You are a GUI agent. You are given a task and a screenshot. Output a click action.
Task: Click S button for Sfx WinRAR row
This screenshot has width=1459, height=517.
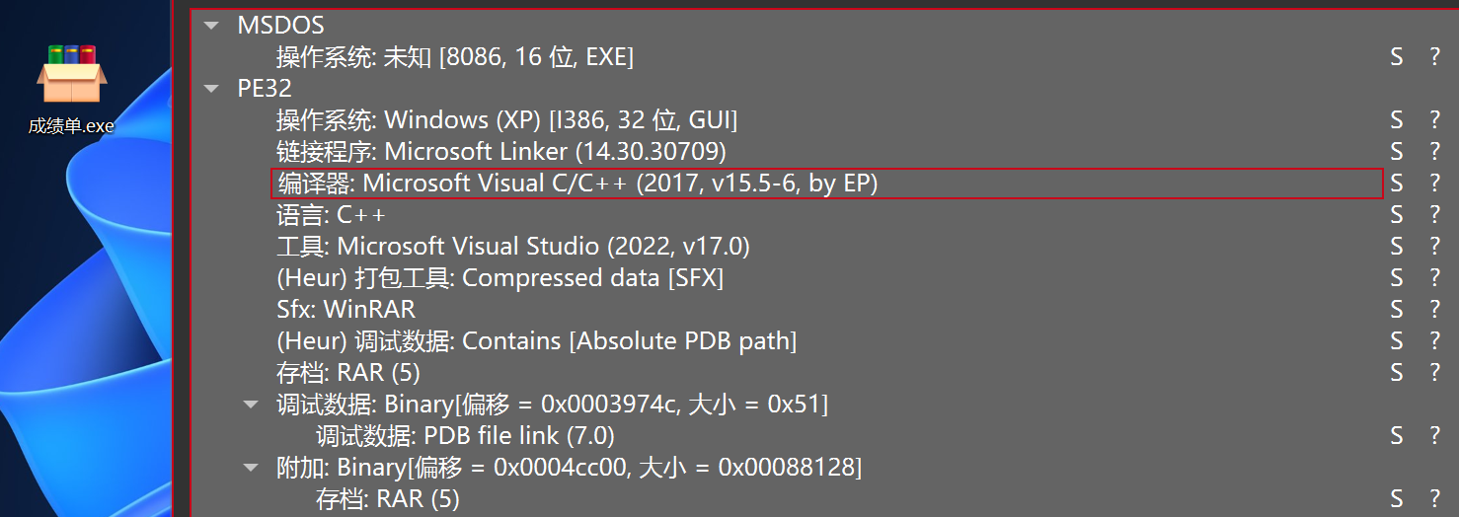[x=1396, y=310]
